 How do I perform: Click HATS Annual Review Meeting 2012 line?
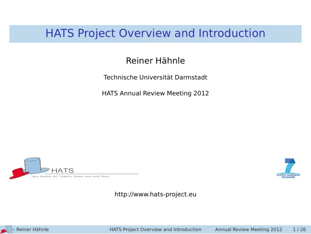[x=155, y=93]
